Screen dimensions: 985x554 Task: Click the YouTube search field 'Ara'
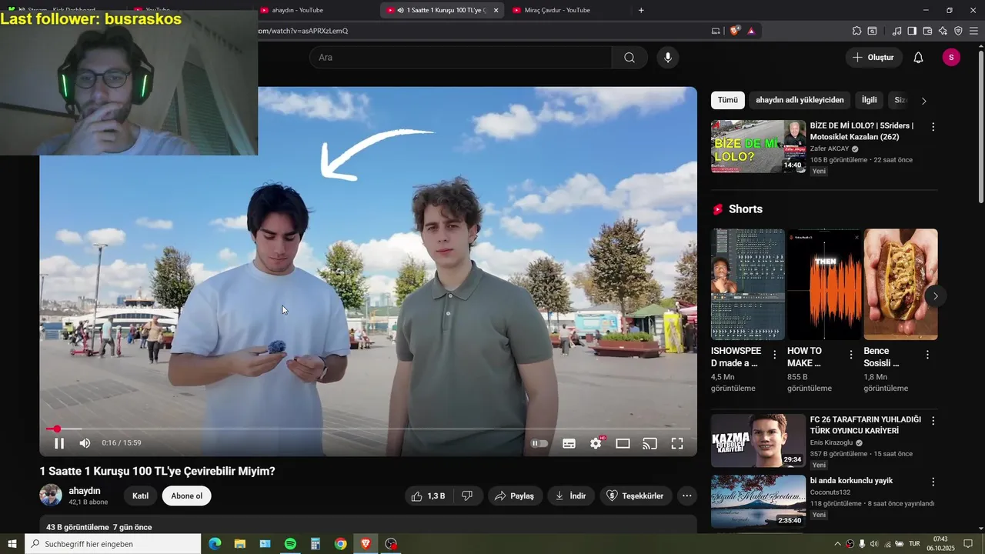tap(460, 58)
